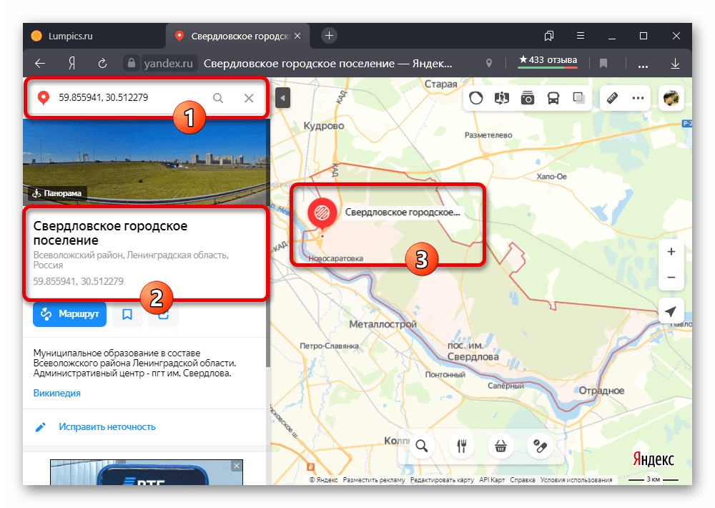The image size is (715, 508).
Task: Open the Википедия link
Action: pyautogui.click(x=56, y=393)
